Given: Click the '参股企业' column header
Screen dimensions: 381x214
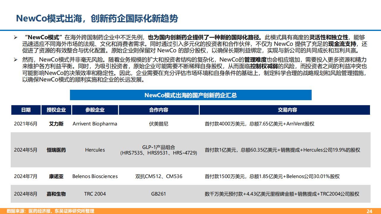Looking at the screenshot, I should pyautogui.click(x=95, y=110).
